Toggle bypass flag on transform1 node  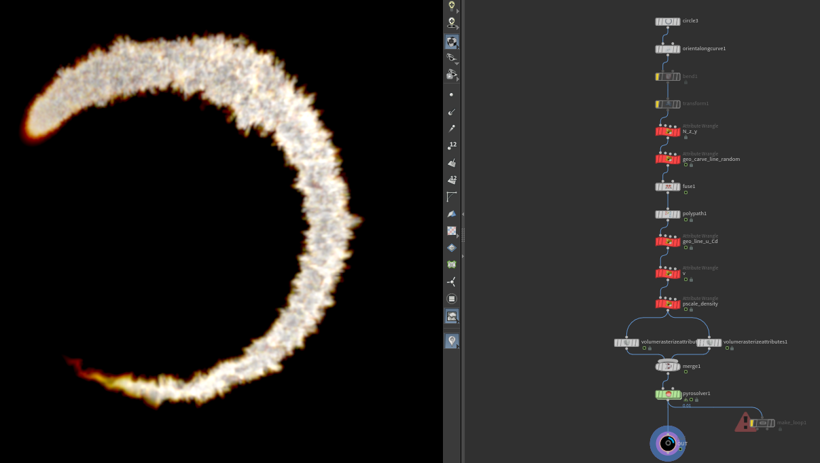(658, 104)
